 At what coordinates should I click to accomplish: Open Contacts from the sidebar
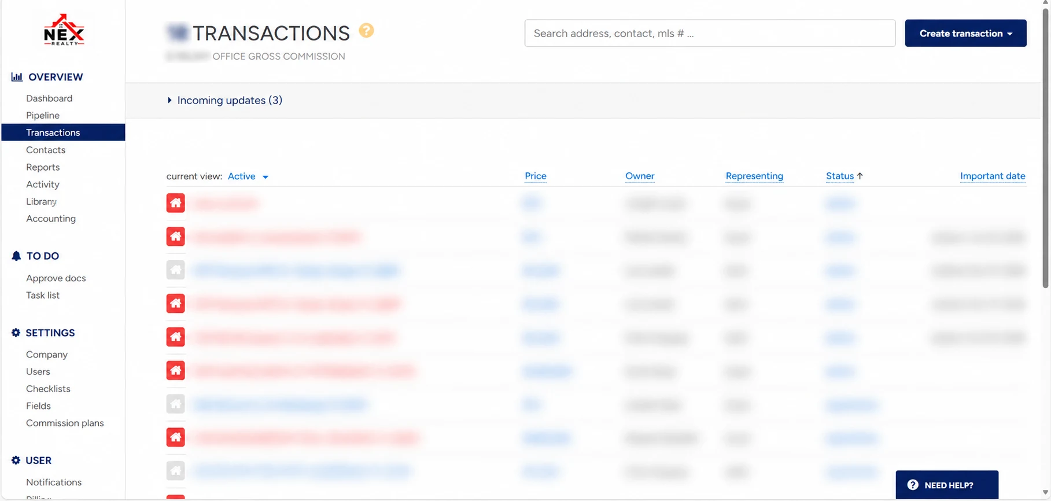tap(46, 150)
